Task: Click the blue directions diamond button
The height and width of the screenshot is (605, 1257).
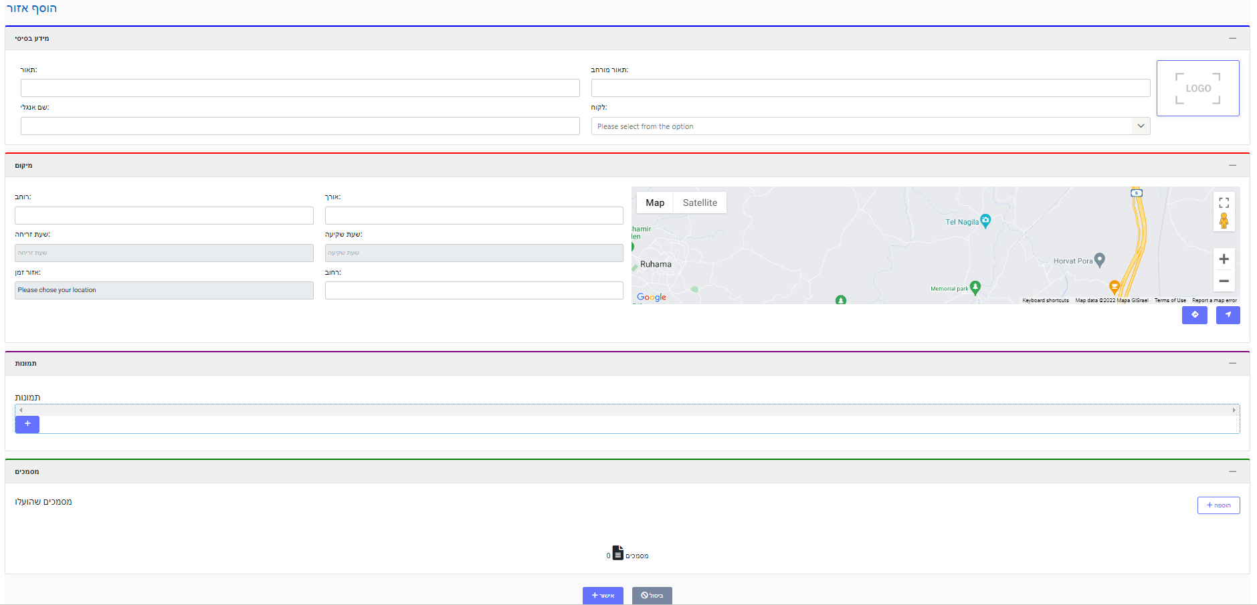Action: (1194, 315)
